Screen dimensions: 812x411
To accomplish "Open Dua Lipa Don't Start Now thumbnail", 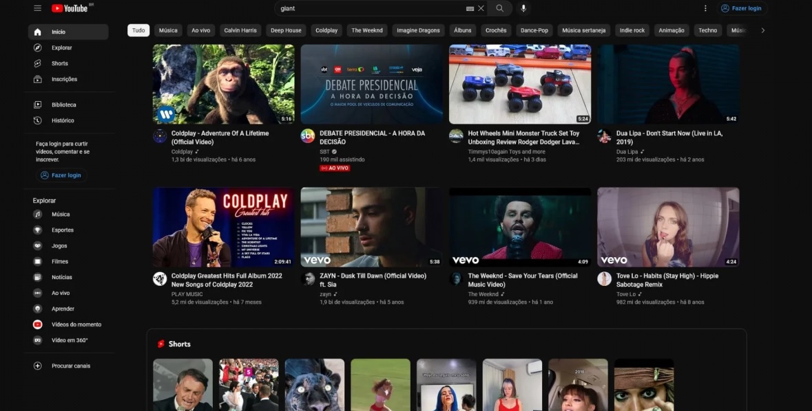I will [x=668, y=84].
